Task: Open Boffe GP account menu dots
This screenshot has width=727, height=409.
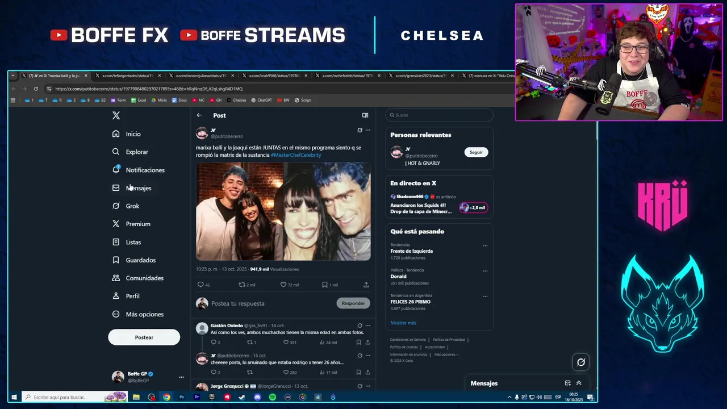Action: click(x=181, y=377)
